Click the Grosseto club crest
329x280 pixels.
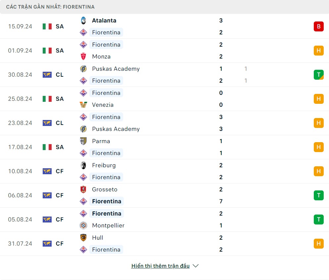[x=83, y=189]
